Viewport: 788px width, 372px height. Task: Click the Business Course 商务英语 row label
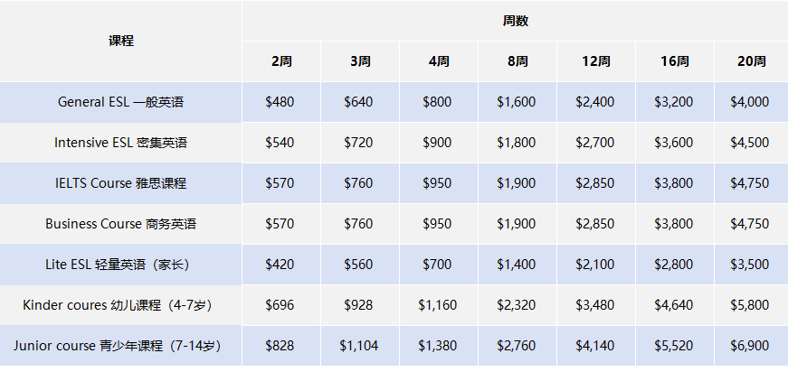coord(120,224)
